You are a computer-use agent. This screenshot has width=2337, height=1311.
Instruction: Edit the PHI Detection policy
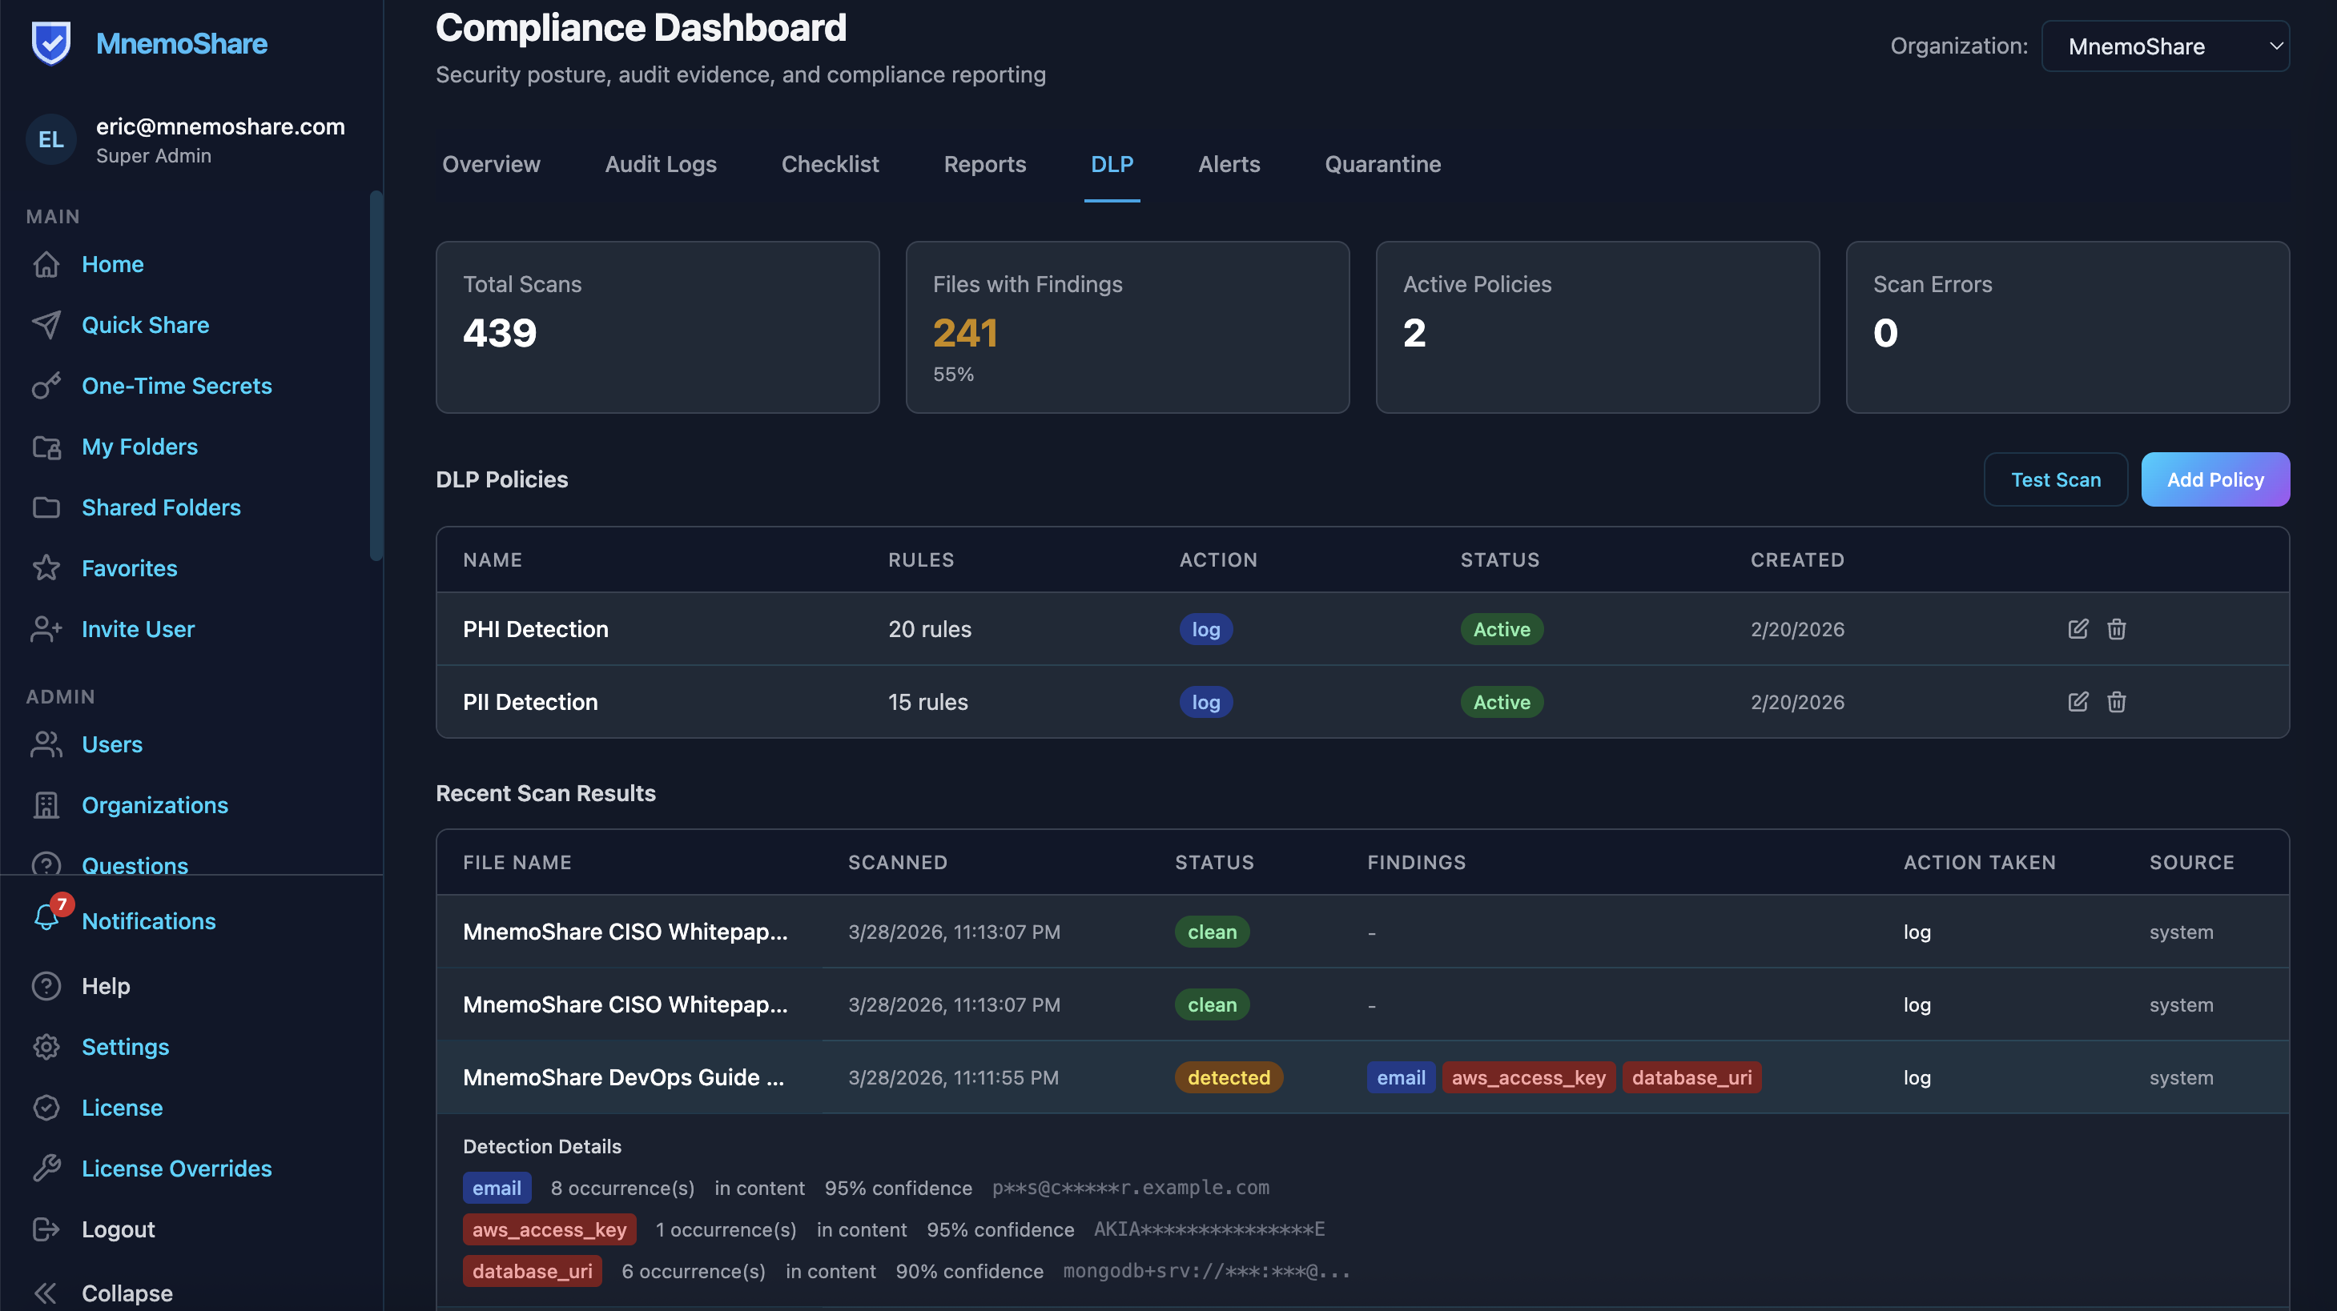coord(2078,629)
